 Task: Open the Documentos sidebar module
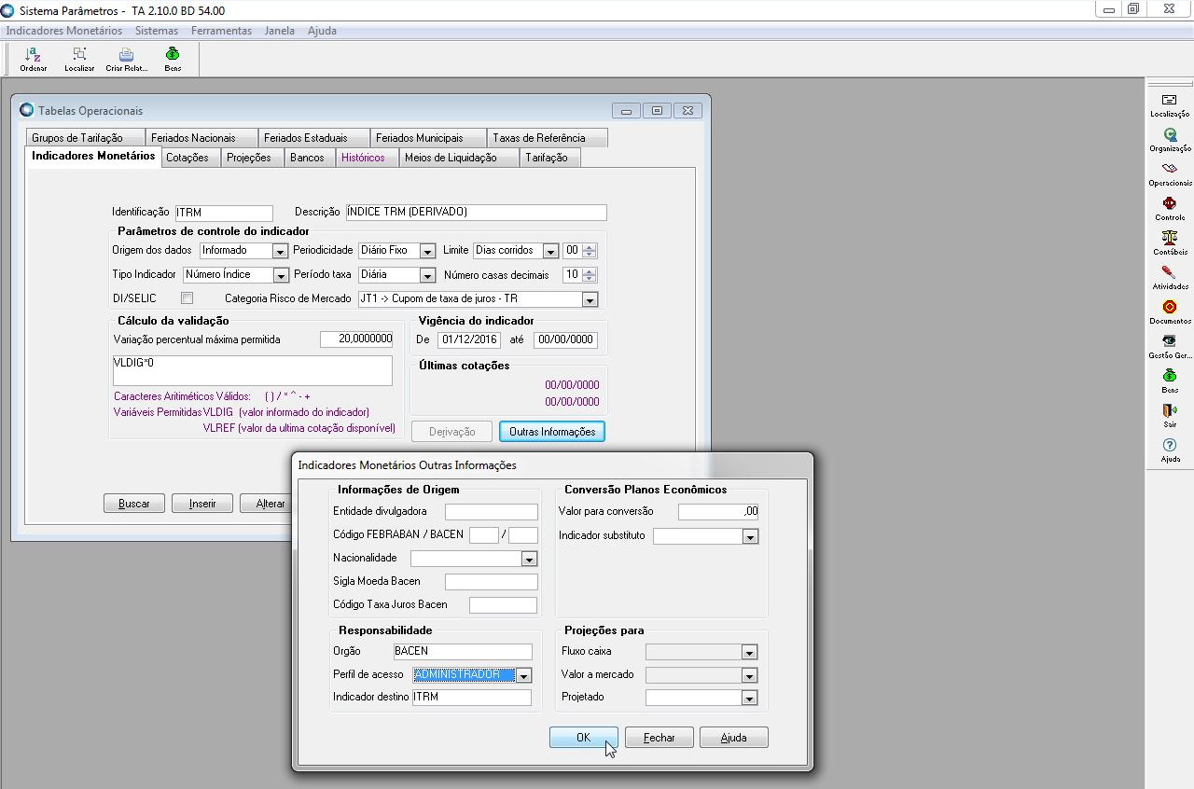(x=1170, y=312)
